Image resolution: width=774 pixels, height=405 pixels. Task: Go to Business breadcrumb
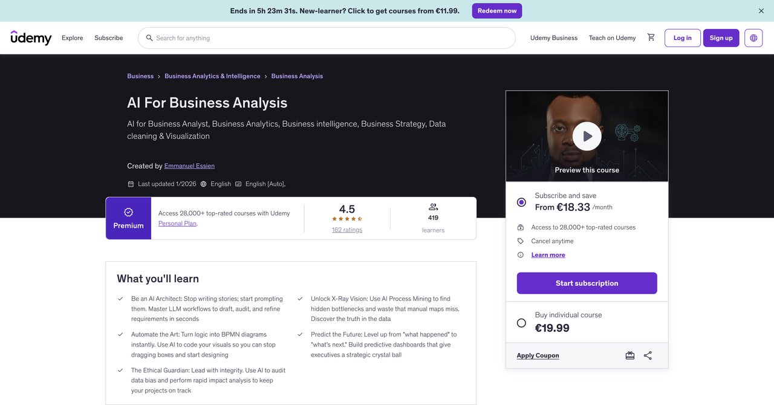140,76
